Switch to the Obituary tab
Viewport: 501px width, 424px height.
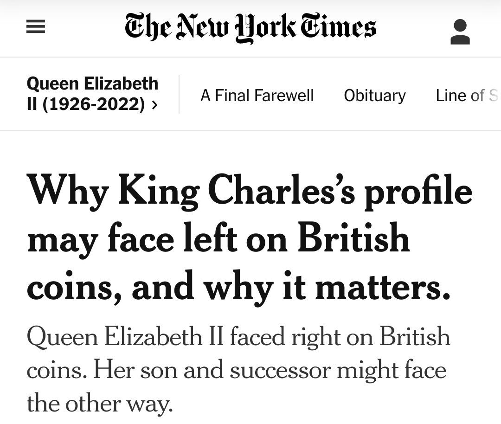374,96
